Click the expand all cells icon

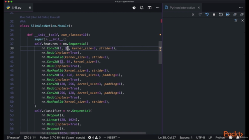tap(235, 15)
